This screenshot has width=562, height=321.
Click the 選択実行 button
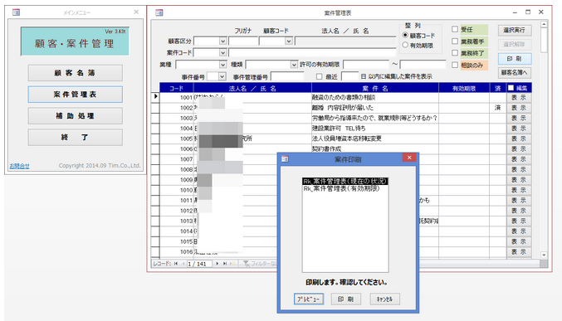[515, 31]
